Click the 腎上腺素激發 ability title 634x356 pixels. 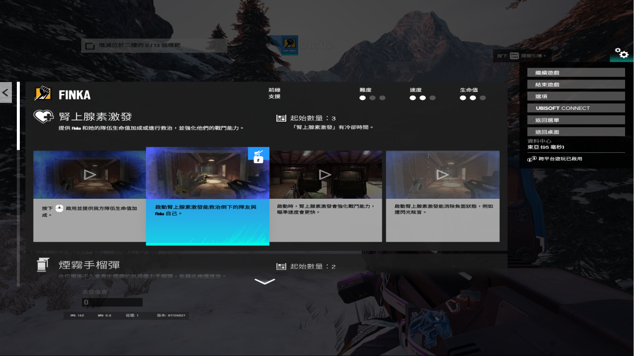pos(95,117)
